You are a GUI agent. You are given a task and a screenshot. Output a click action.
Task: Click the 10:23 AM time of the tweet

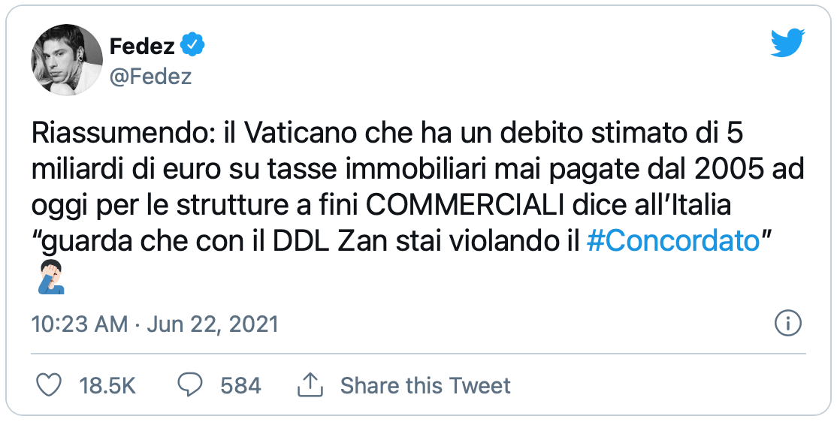80,324
